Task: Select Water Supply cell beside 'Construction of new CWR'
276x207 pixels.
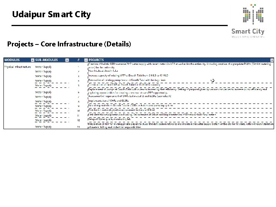Action: [x=43, y=85]
